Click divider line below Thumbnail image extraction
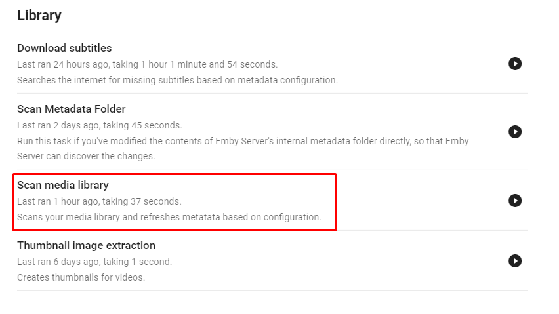 (272, 290)
